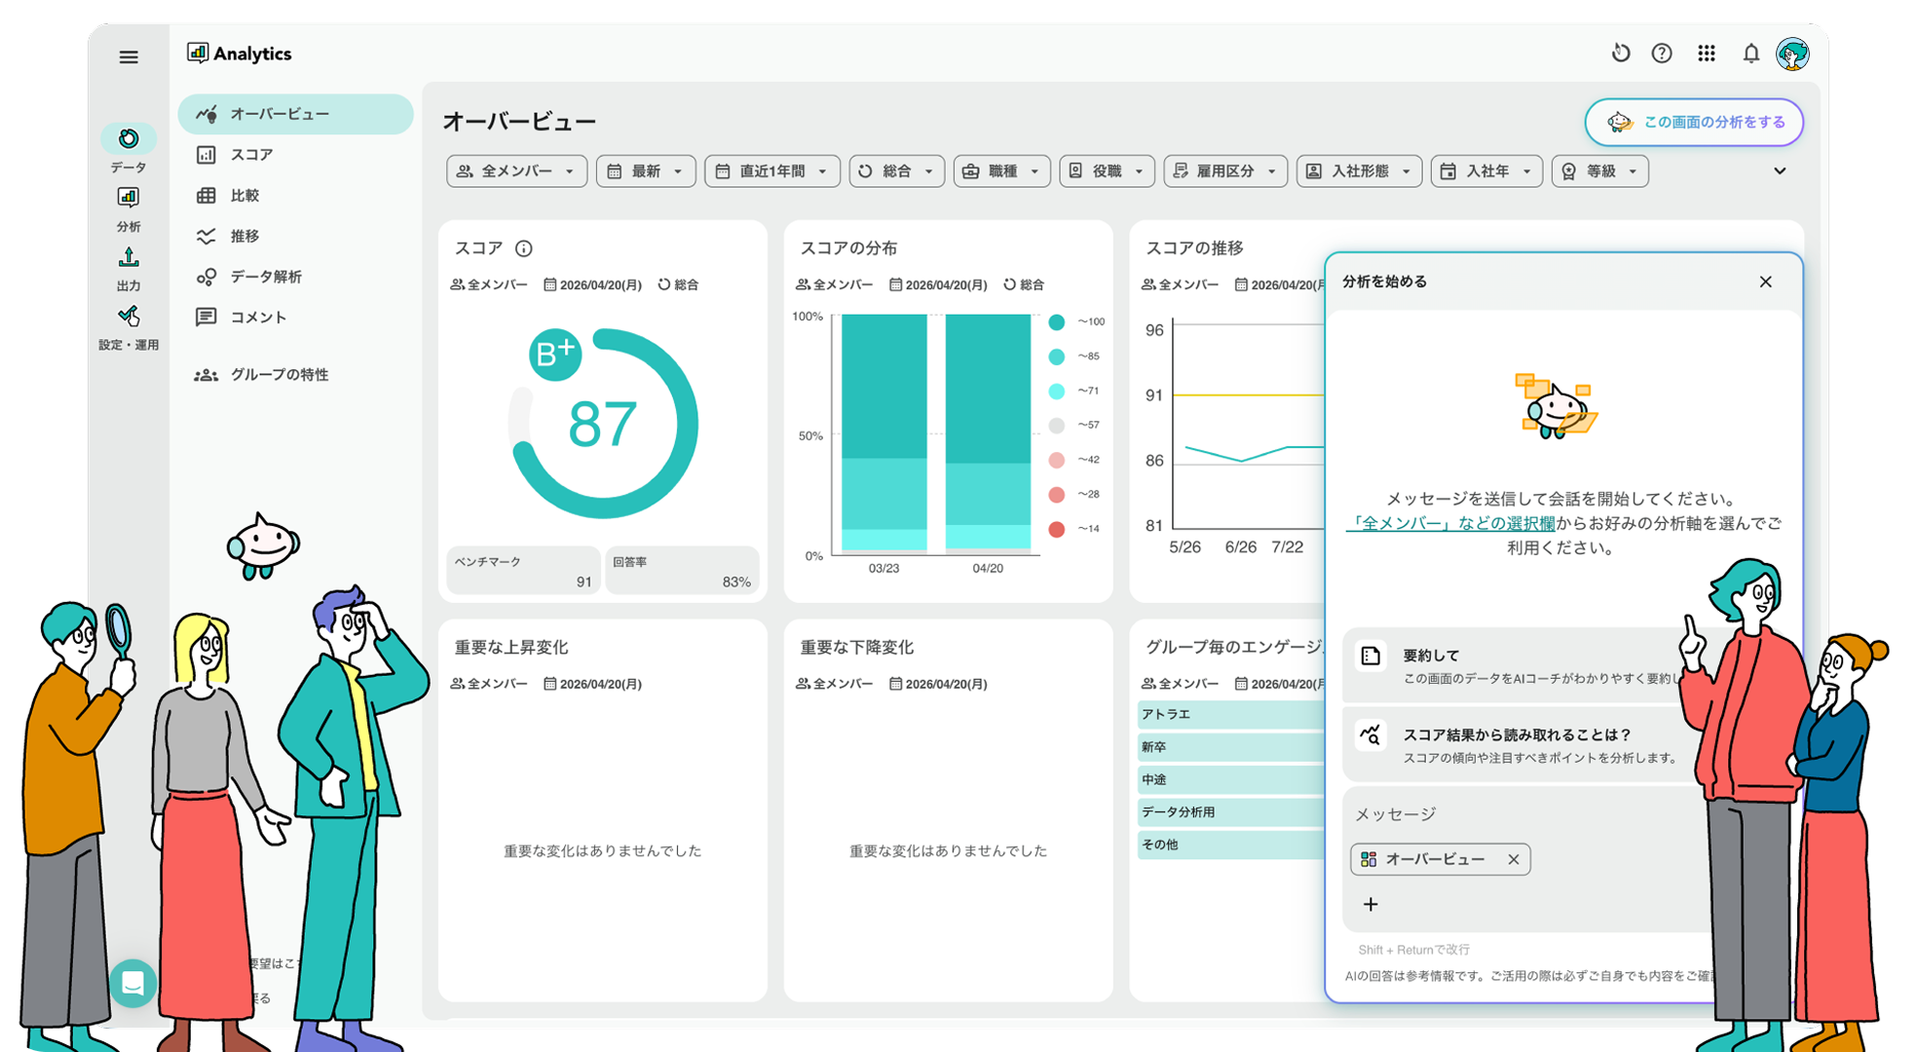Open the hamburger menu icon
This screenshot has height=1052, width=1917.
tap(129, 57)
